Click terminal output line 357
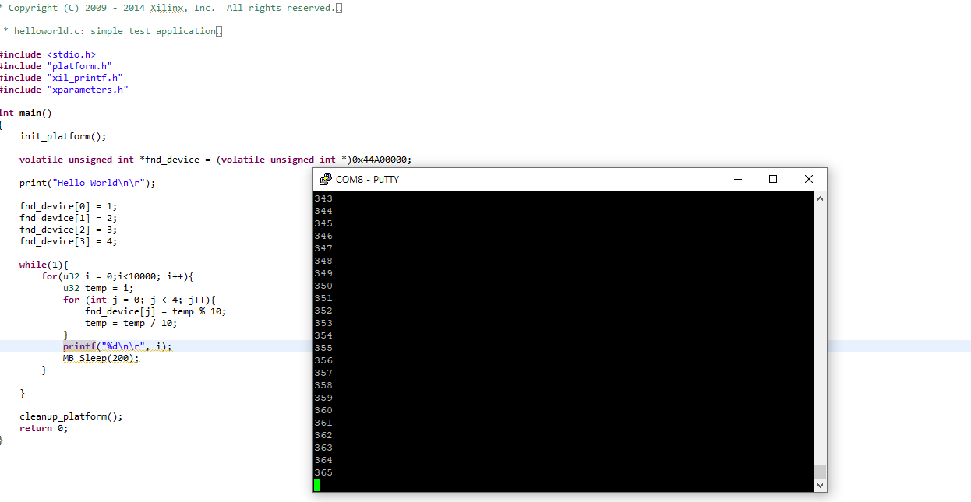 coord(323,373)
